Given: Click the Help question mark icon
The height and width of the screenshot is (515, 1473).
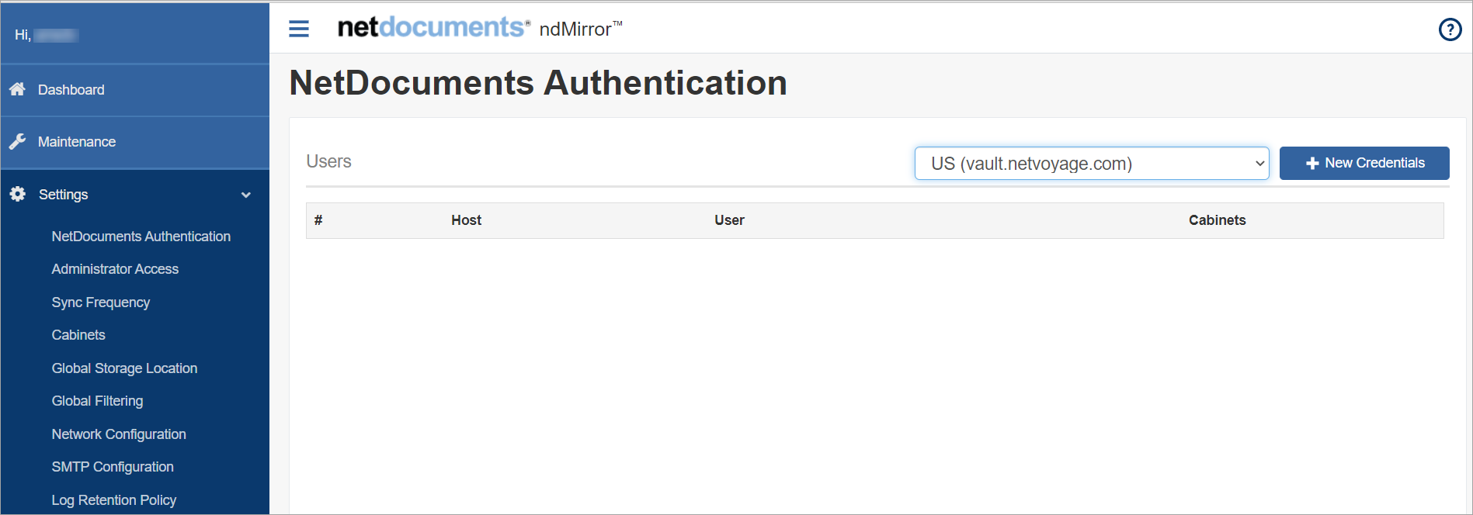Looking at the screenshot, I should pos(1450,29).
